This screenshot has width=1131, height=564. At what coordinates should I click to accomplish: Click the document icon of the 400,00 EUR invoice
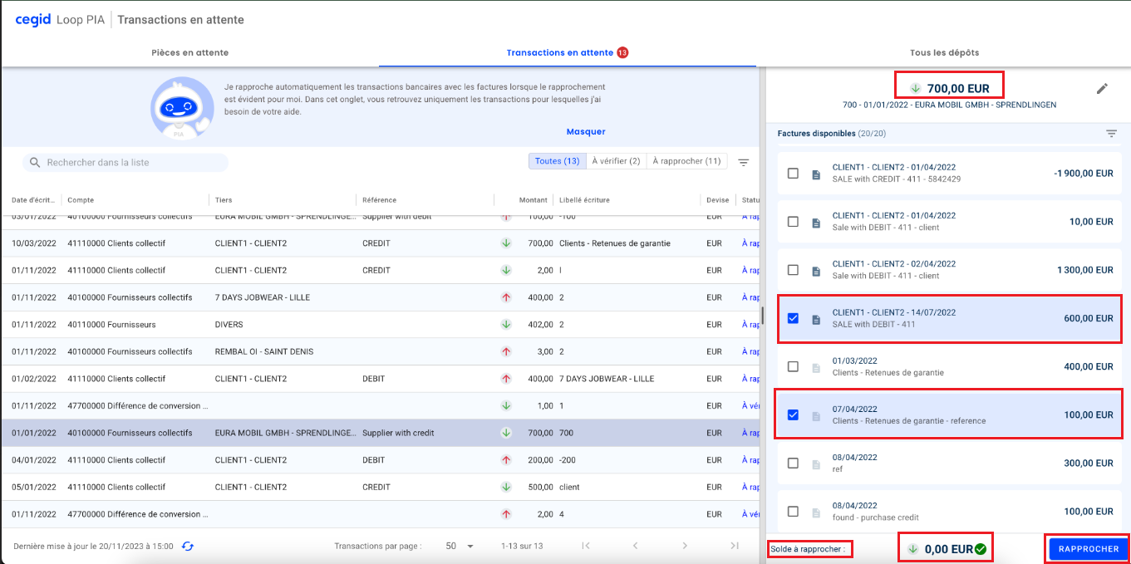coord(816,367)
